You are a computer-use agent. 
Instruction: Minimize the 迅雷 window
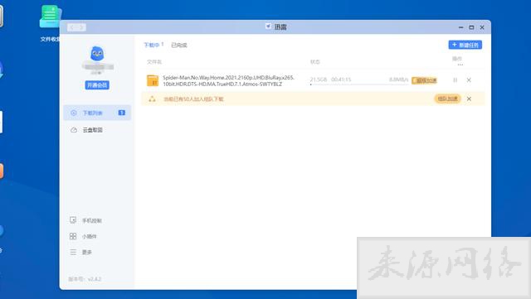click(460, 27)
